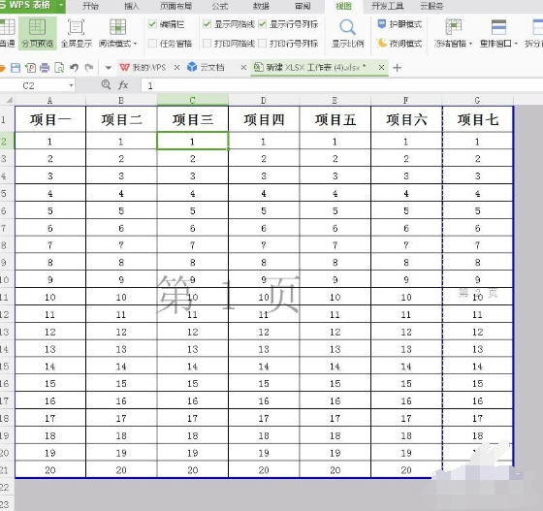This screenshot has height=511, width=543.
Task: Click the Arrange Windows icon (重排窗口)
Action: 498,27
